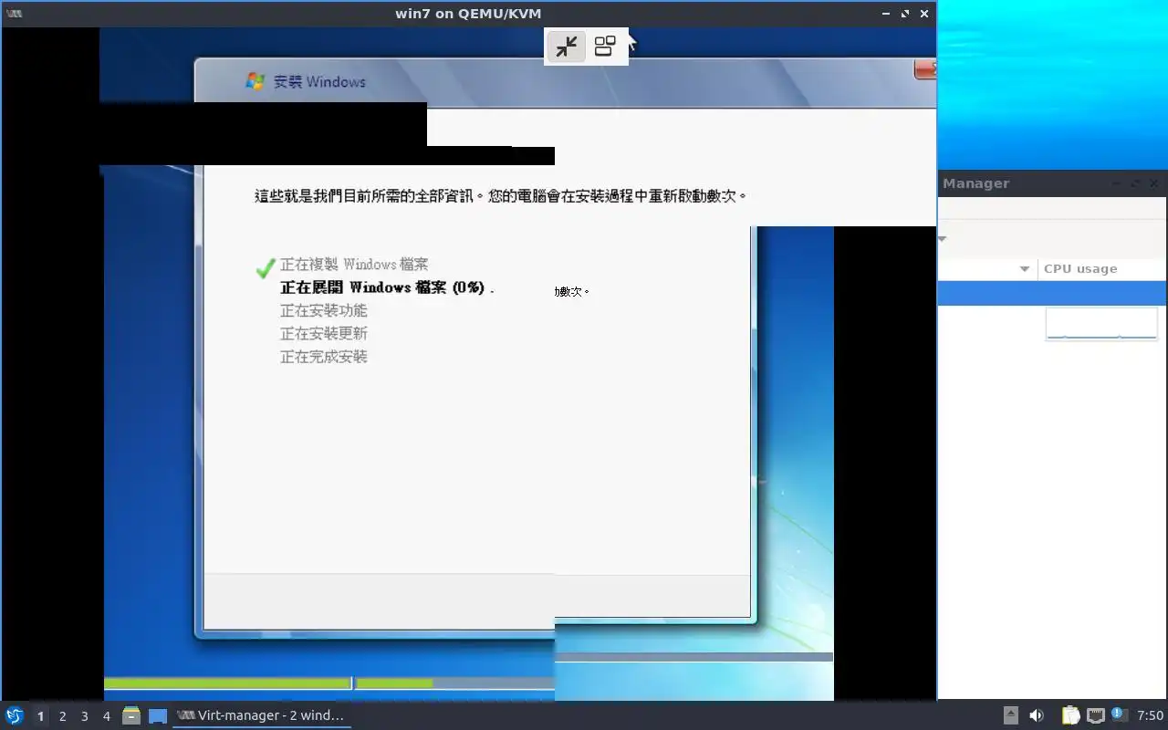Click the leave fullscreen arrows icon
This screenshot has height=730, width=1168.
567,47
